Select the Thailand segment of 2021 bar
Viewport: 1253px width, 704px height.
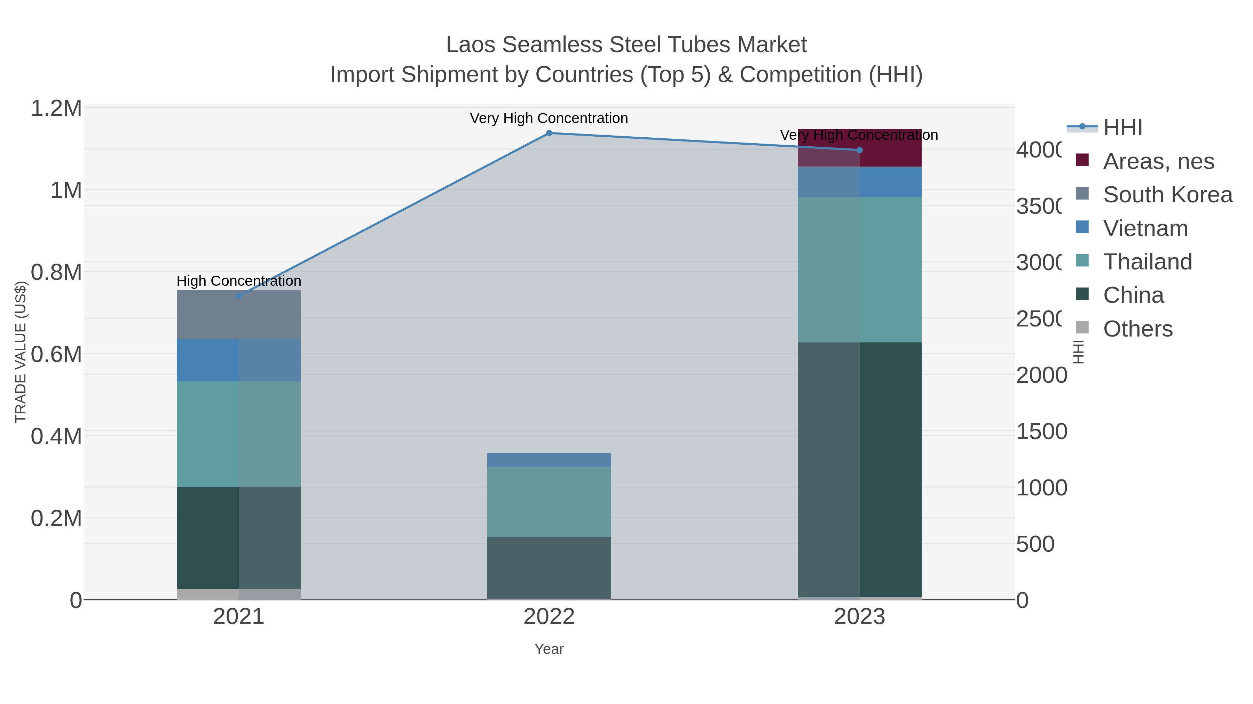(238, 434)
